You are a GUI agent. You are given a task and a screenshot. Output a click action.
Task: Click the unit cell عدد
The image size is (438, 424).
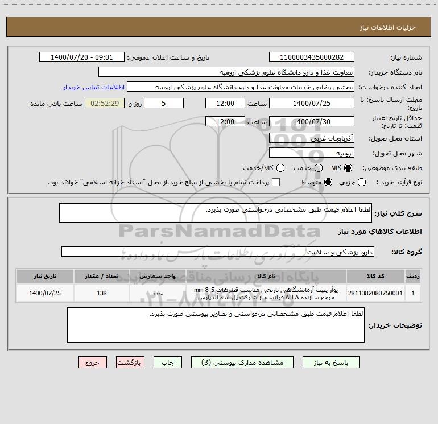point(158,293)
